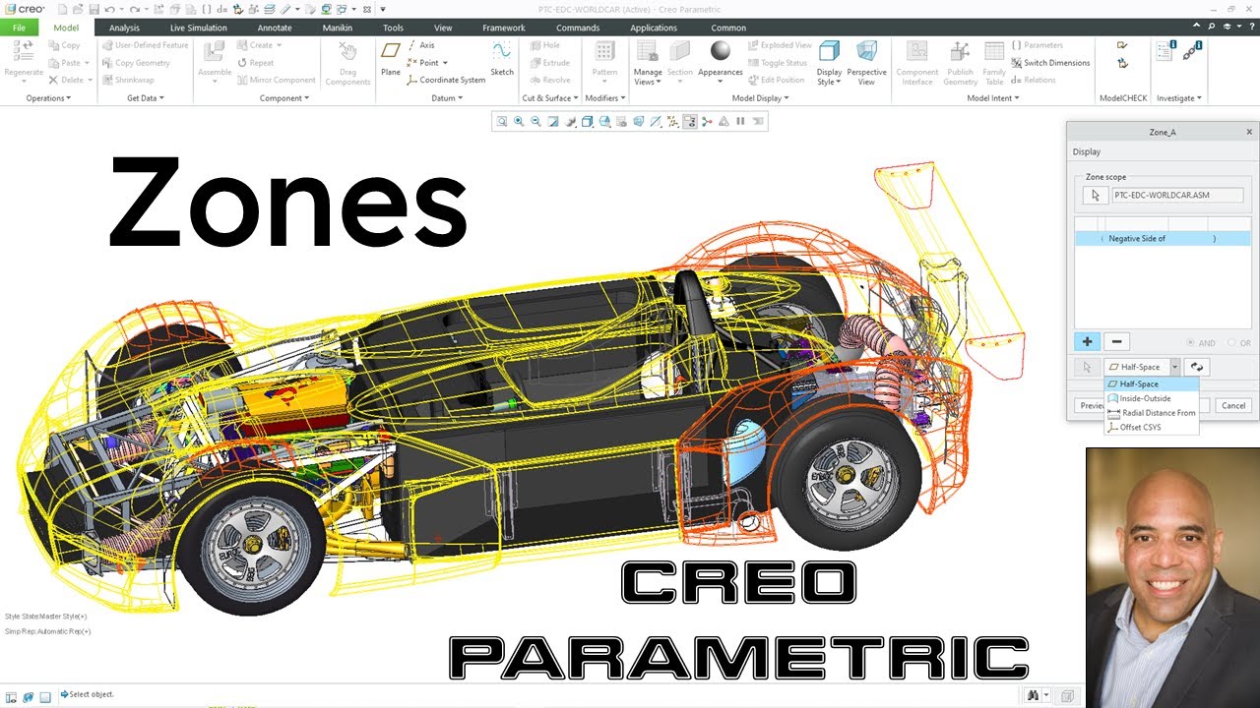
Task: Click the Pattern icon
Action: [604, 51]
